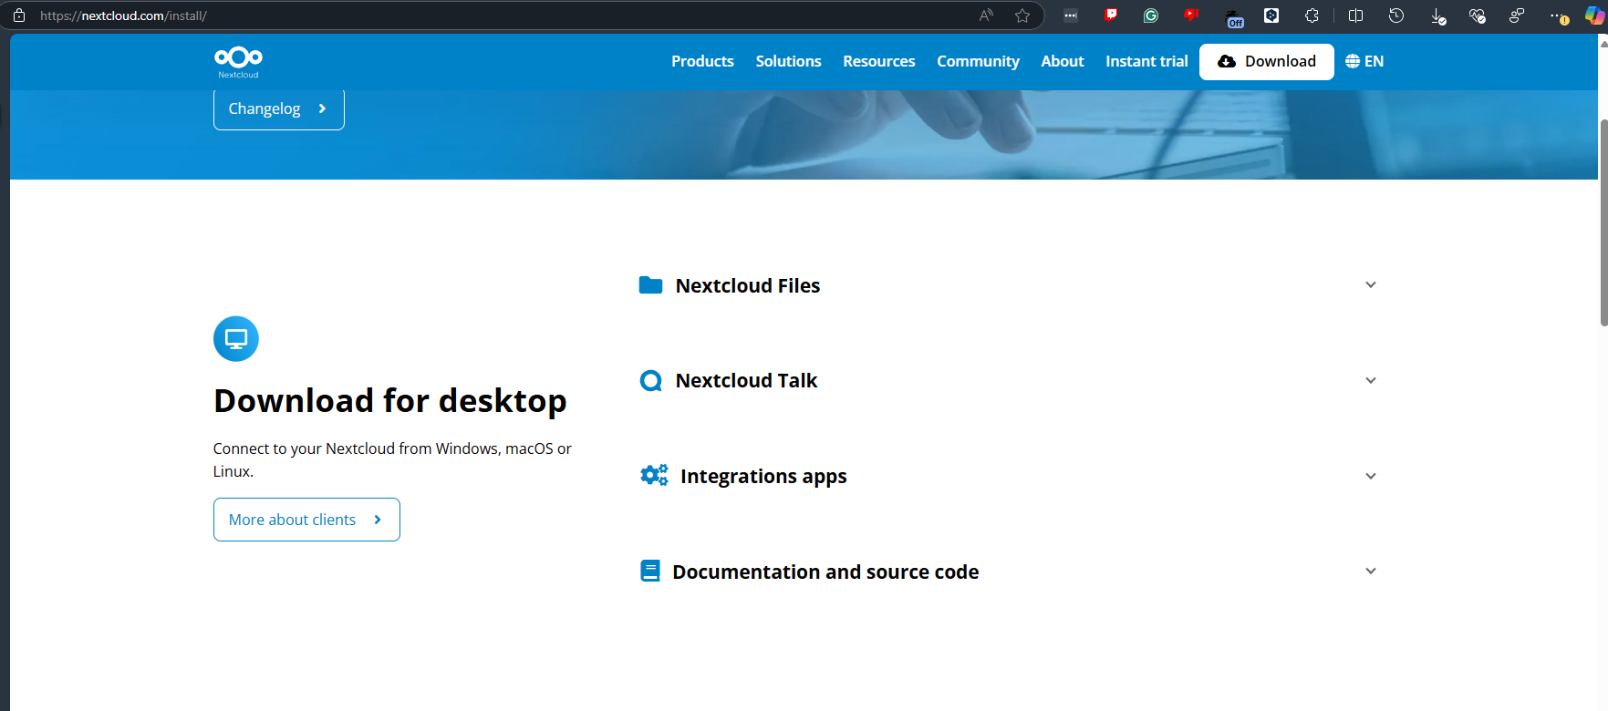The width and height of the screenshot is (1608, 711).
Task: Click the Documentation and source code heading
Action: point(825,572)
